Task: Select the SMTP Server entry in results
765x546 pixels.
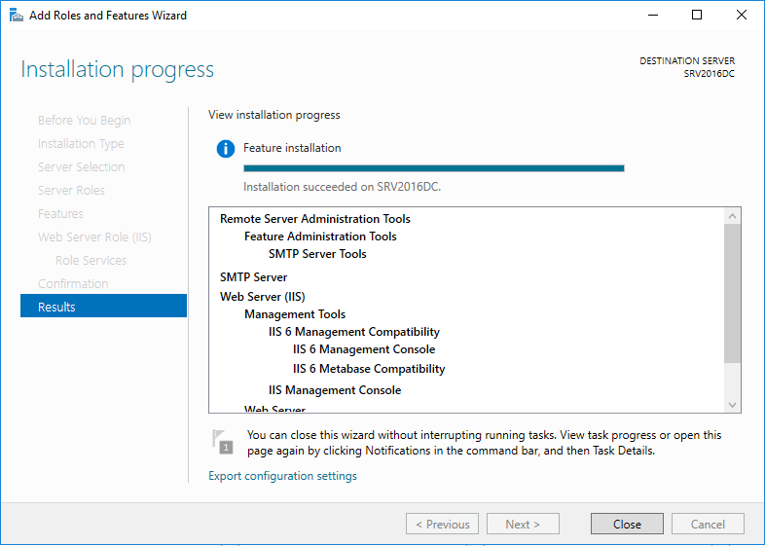Action: (x=253, y=277)
